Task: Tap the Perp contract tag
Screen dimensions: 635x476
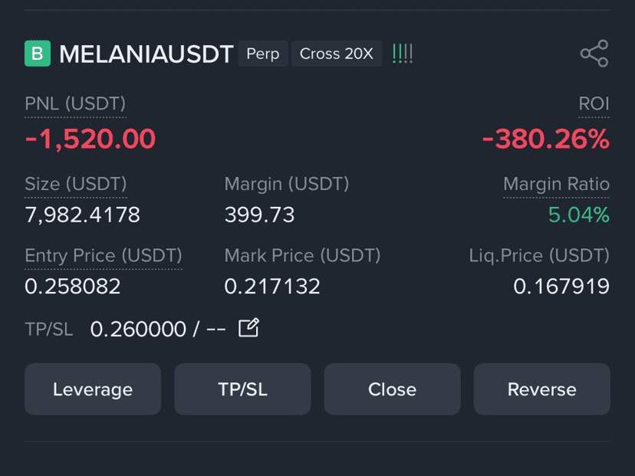Action: point(263,54)
